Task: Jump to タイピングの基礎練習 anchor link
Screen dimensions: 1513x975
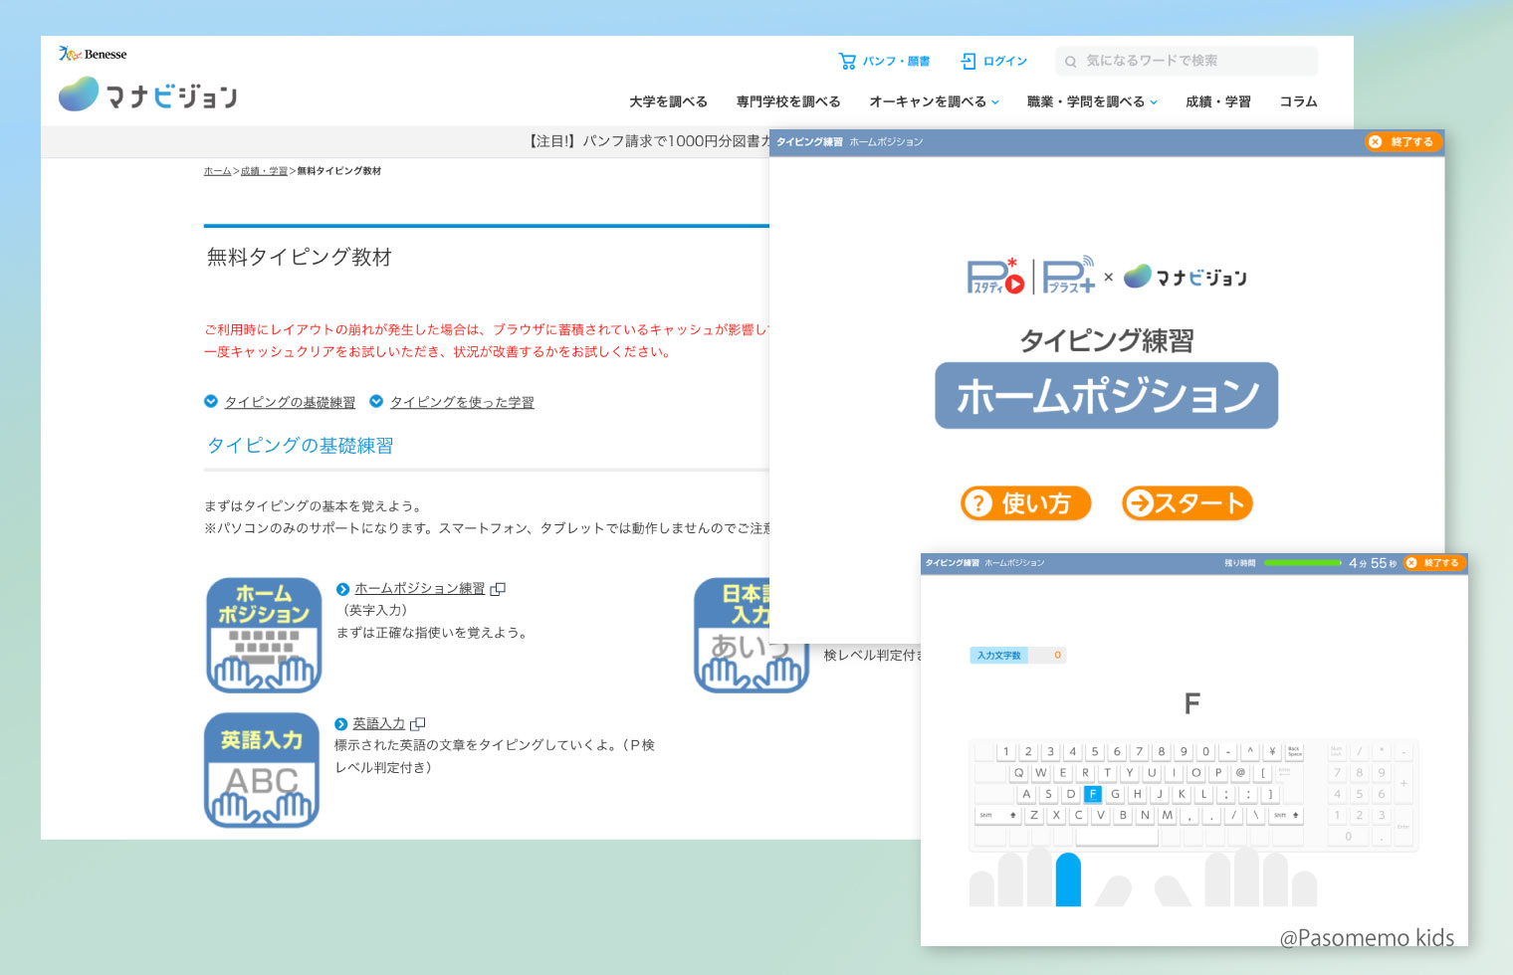Action: [290, 402]
